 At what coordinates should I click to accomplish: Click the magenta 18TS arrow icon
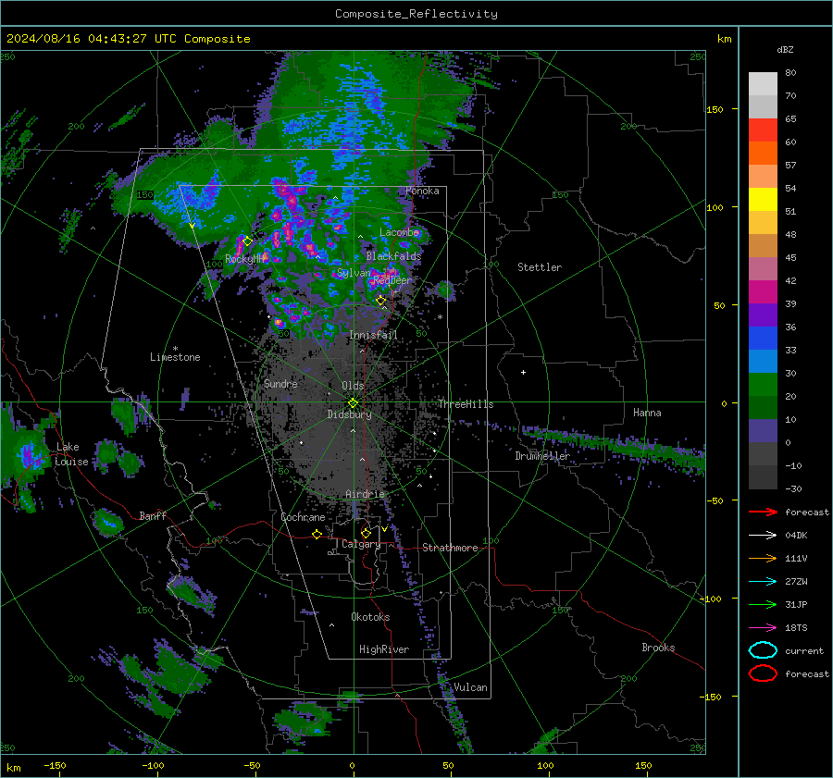pyautogui.click(x=763, y=628)
